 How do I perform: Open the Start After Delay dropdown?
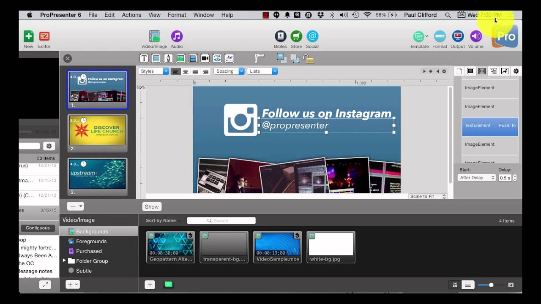(476, 178)
